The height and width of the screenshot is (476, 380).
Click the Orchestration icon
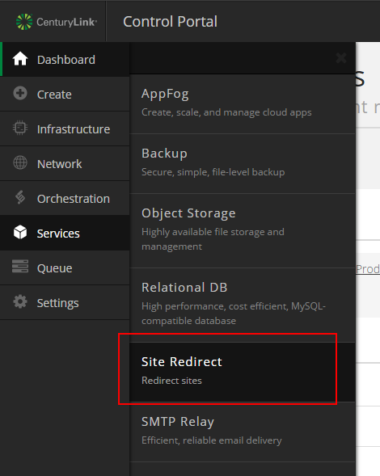click(x=20, y=197)
